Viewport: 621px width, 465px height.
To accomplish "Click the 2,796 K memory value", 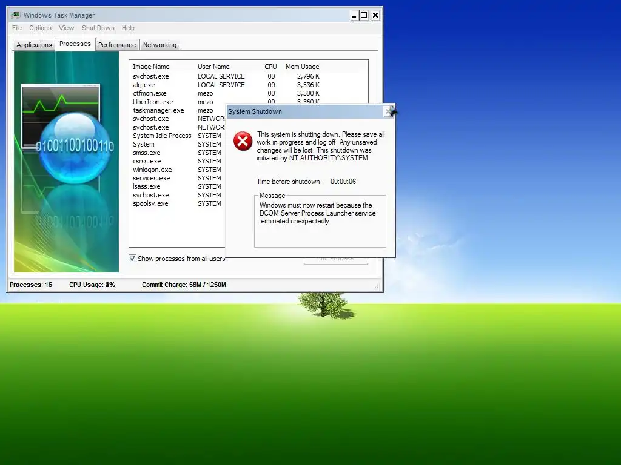I will [x=308, y=76].
